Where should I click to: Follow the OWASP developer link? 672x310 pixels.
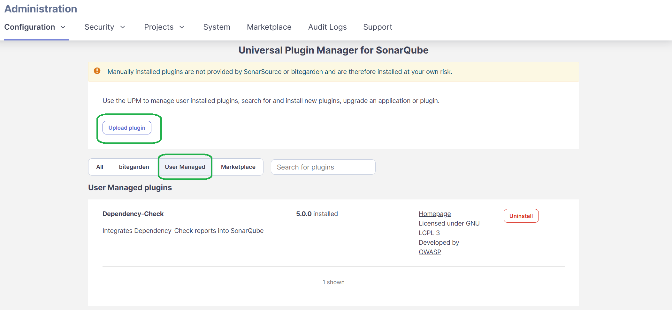(430, 252)
